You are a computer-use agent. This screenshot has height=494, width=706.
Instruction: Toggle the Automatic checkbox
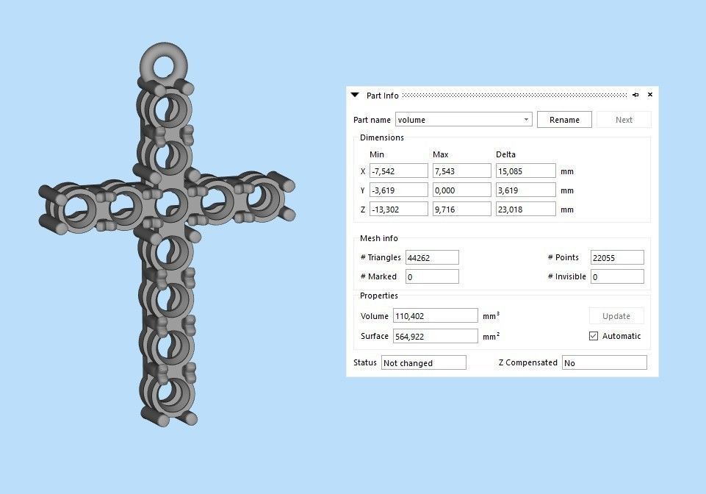click(x=594, y=336)
